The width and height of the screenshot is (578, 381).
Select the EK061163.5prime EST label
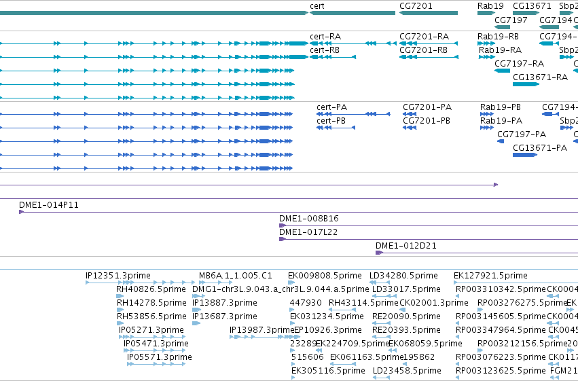click(x=367, y=357)
